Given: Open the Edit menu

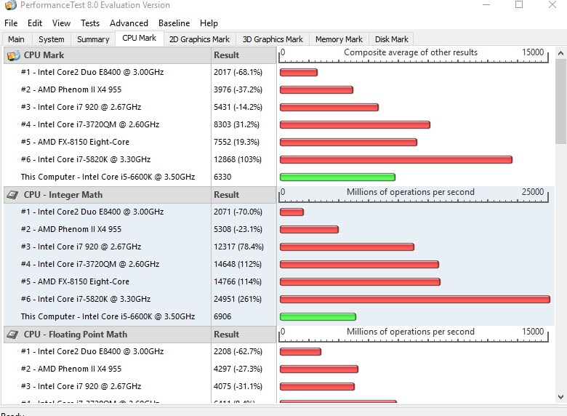Looking at the screenshot, I should point(35,23).
